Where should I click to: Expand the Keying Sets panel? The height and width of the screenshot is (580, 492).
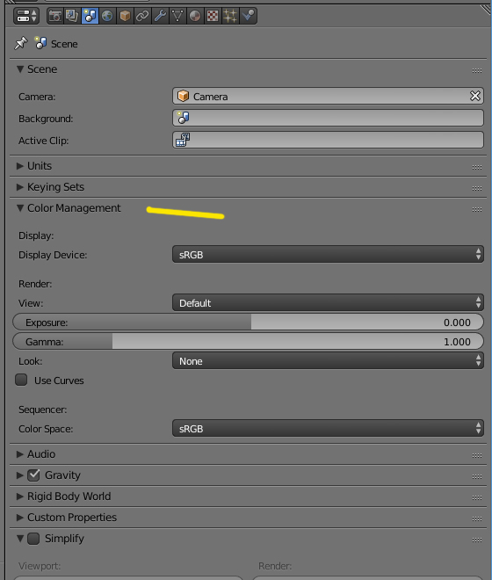[x=20, y=187]
